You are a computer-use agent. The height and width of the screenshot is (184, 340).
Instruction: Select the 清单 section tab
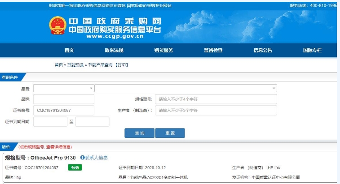tap(6, 147)
